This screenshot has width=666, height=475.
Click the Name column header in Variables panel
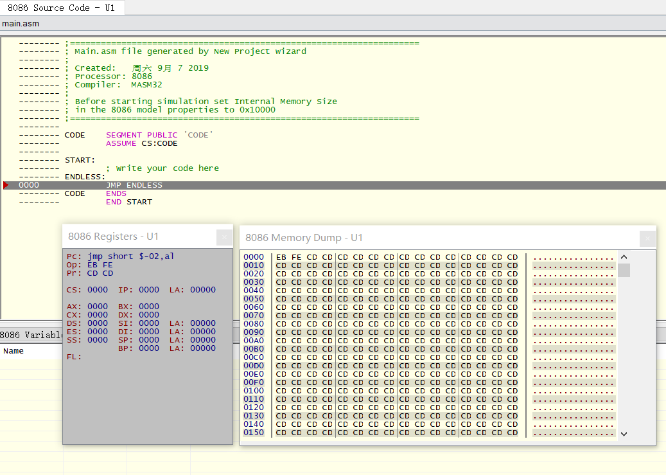point(11,350)
